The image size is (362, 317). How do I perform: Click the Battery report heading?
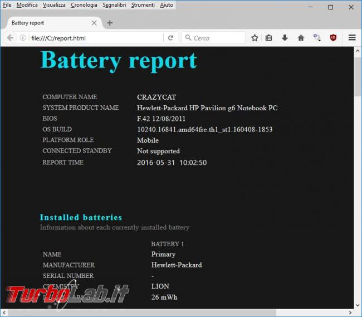click(119, 61)
